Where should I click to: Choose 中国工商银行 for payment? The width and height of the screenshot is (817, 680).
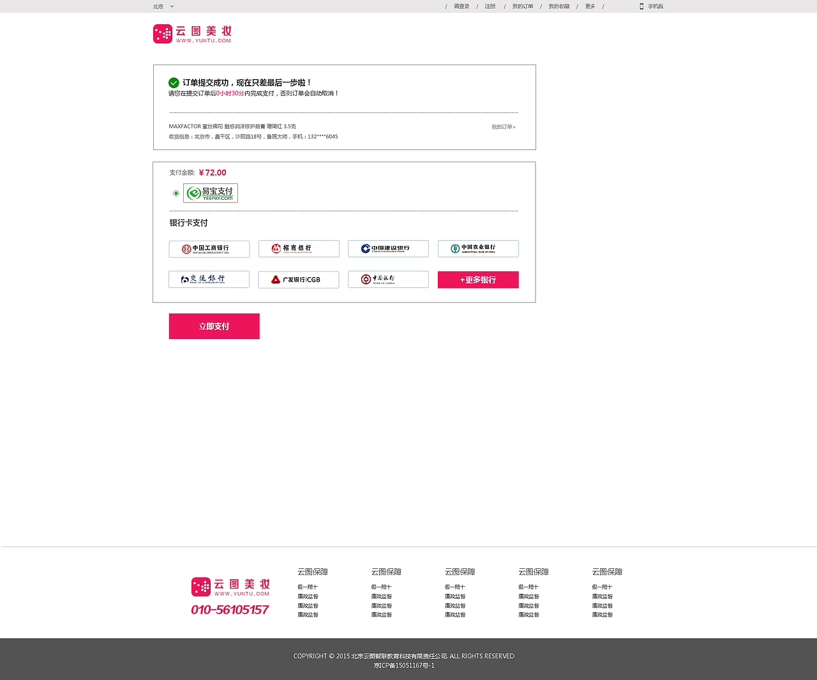point(209,249)
